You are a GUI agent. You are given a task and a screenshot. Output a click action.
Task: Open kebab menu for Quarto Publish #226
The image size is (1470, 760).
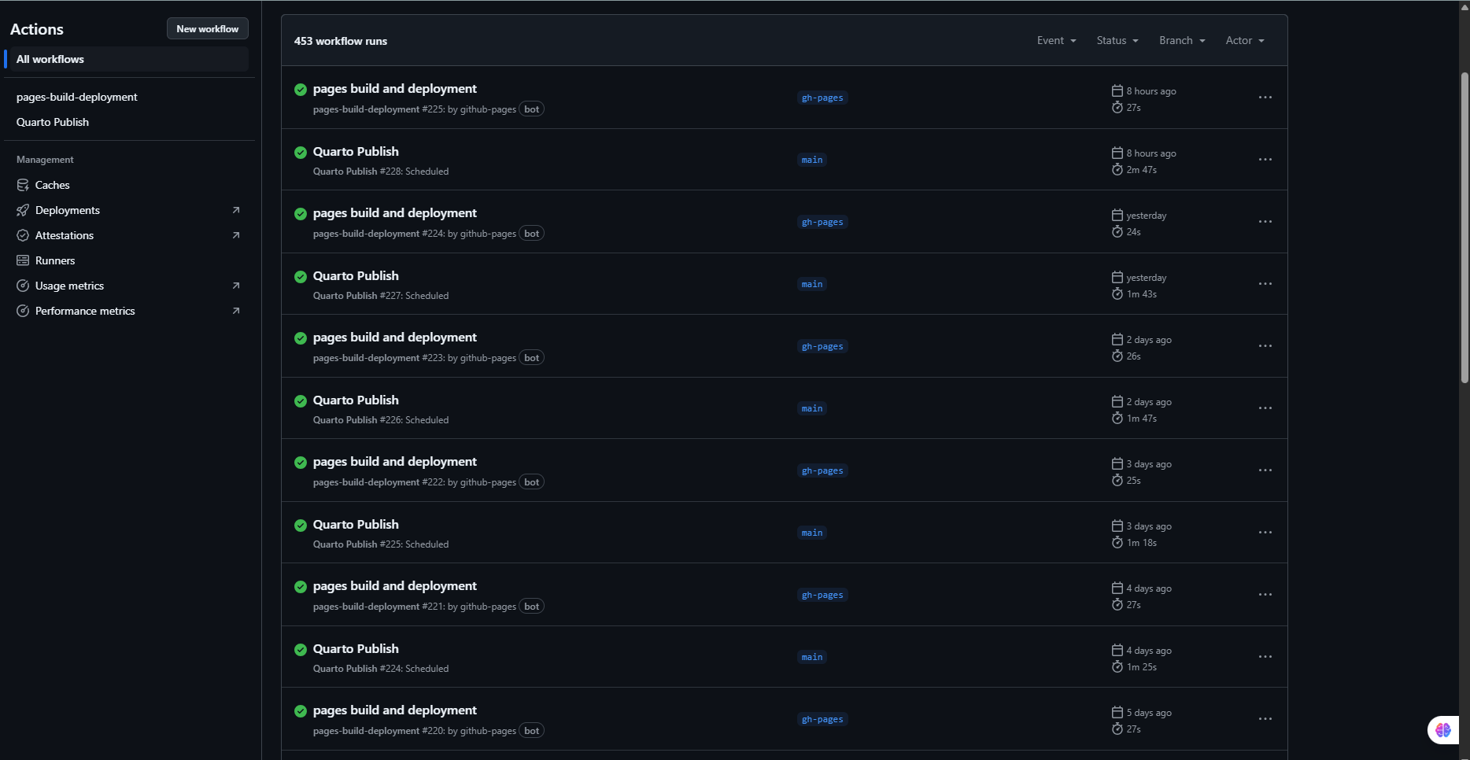coord(1265,408)
